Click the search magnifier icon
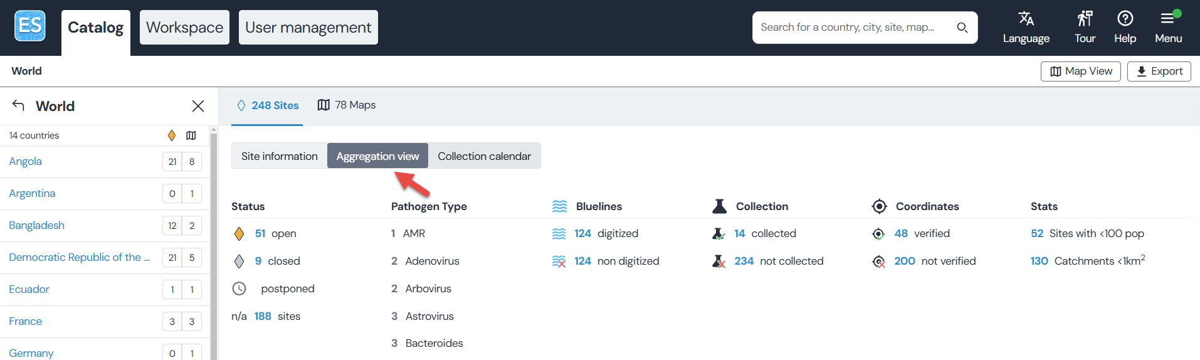This screenshot has width=1200, height=360. coord(962,28)
